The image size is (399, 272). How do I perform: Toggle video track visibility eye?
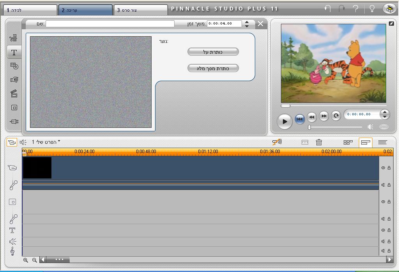point(383,168)
